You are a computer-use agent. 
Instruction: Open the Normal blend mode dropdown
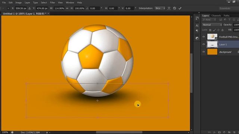click(x=212, y=25)
